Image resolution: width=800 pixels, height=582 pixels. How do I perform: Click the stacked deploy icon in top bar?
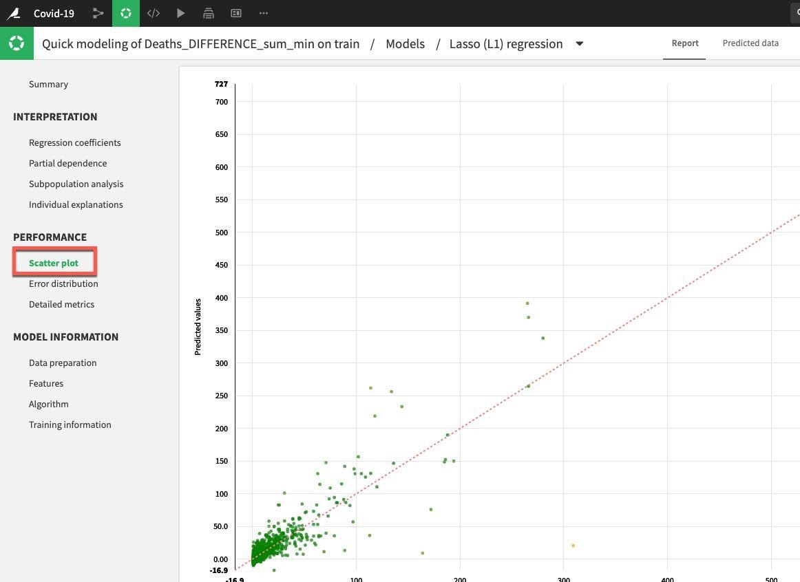(209, 13)
